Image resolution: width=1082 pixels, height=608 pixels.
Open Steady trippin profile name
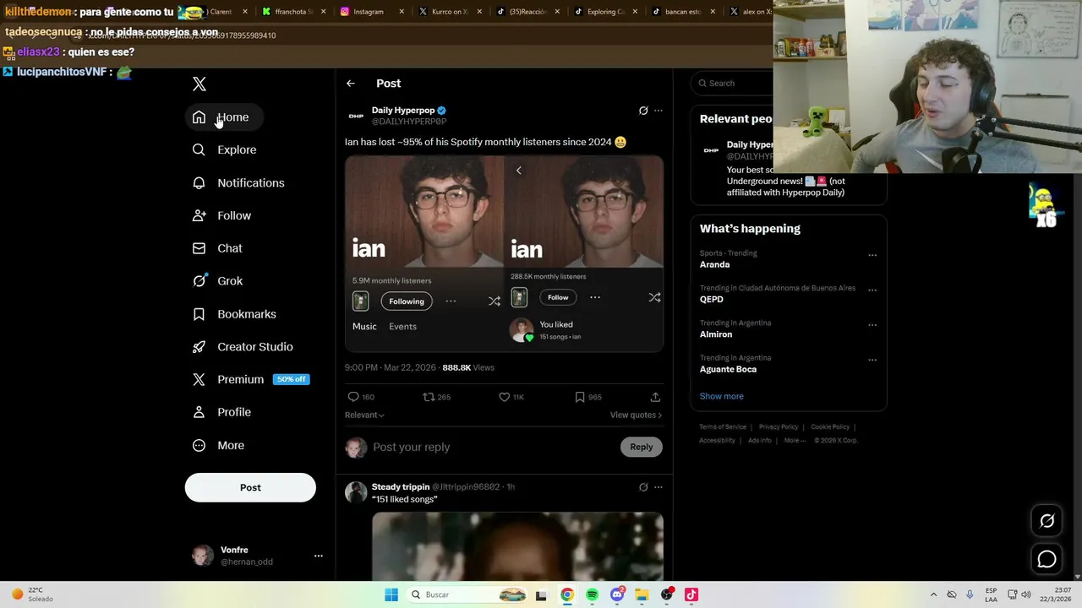pos(401,486)
